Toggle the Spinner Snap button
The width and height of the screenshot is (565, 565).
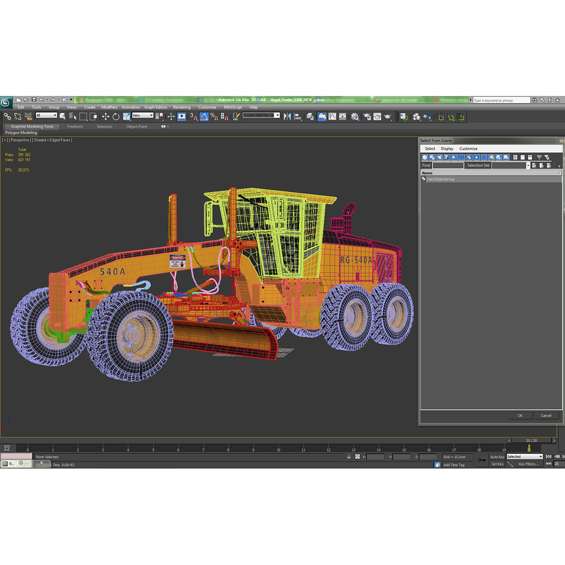224,116
